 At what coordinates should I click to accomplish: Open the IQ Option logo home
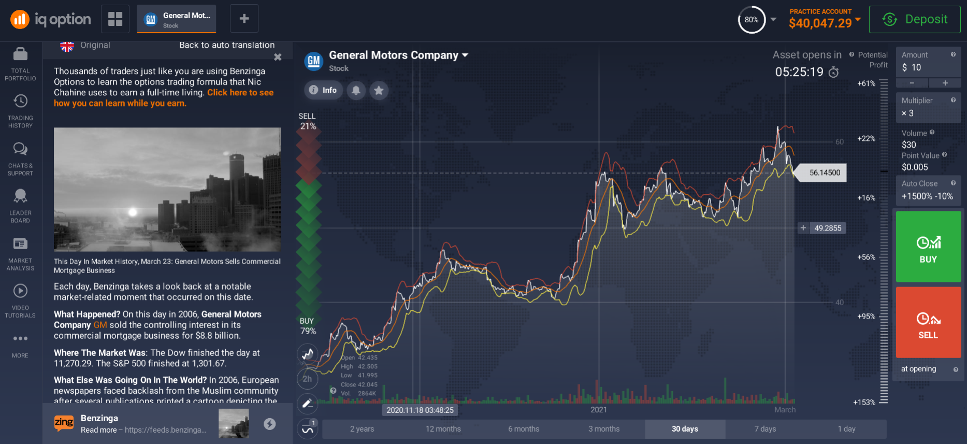51,20
